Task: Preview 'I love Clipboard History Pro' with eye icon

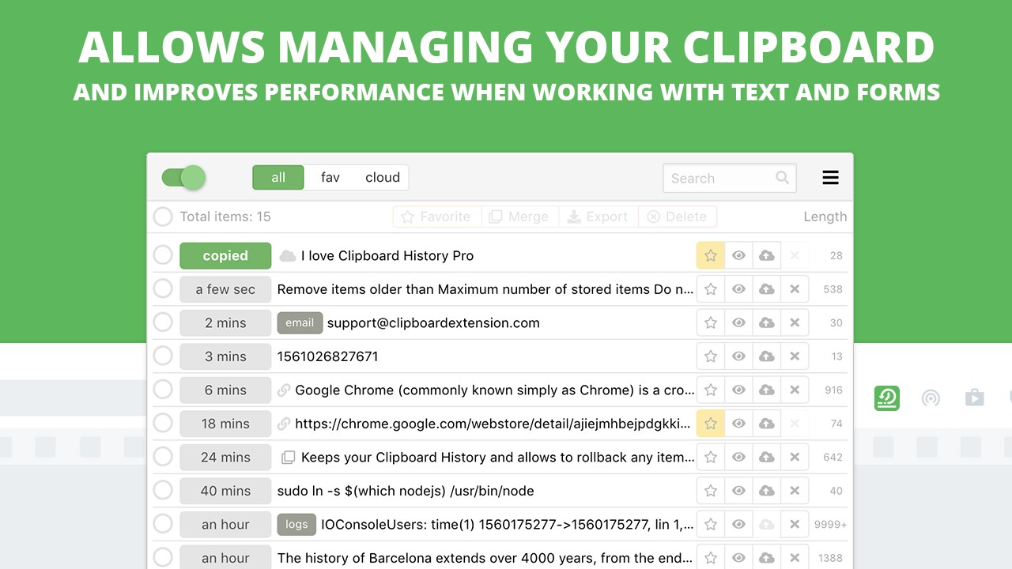Action: click(738, 255)
